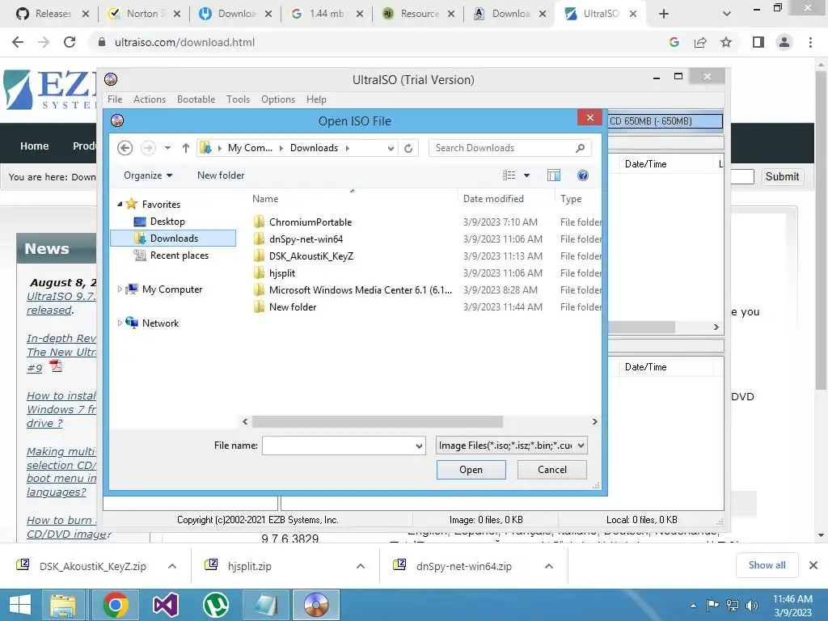Open address bar path history dropdown
This screenshot has height=621, width=828.
point(391,149)
